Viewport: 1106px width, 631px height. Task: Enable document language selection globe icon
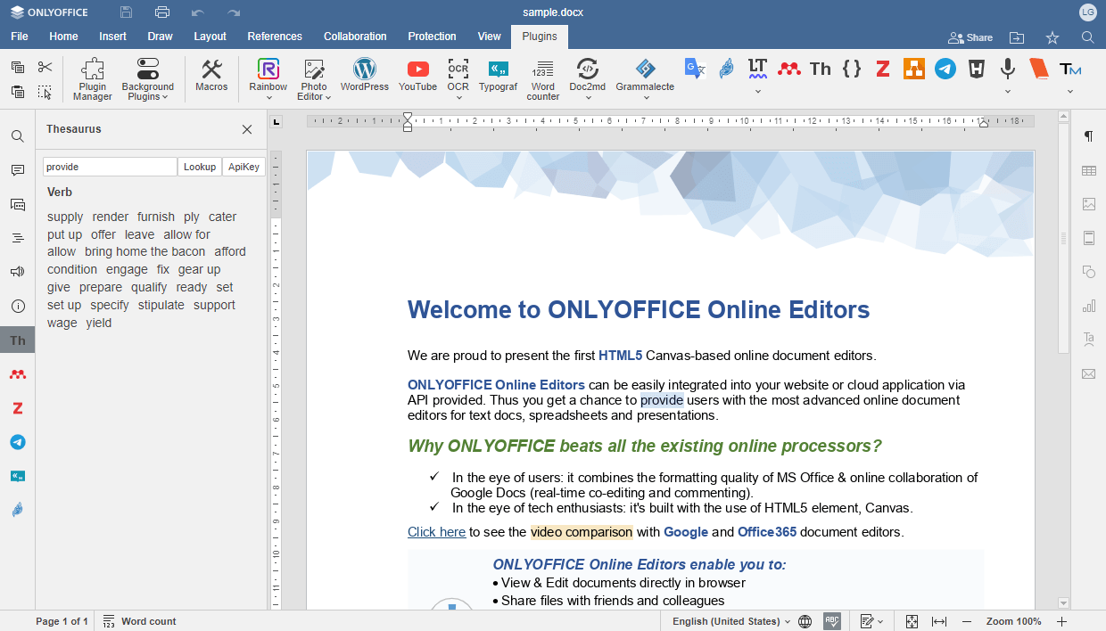(x=805, y=621)
